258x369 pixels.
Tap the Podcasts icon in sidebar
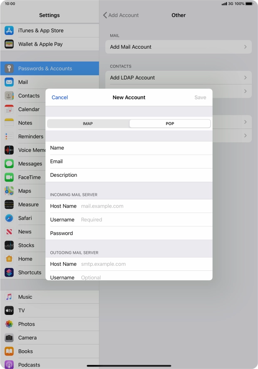tap(9, 364)
